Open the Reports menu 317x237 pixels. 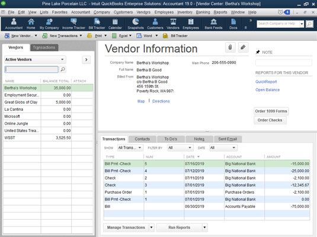pyautogui.click(x=220, y=12)
